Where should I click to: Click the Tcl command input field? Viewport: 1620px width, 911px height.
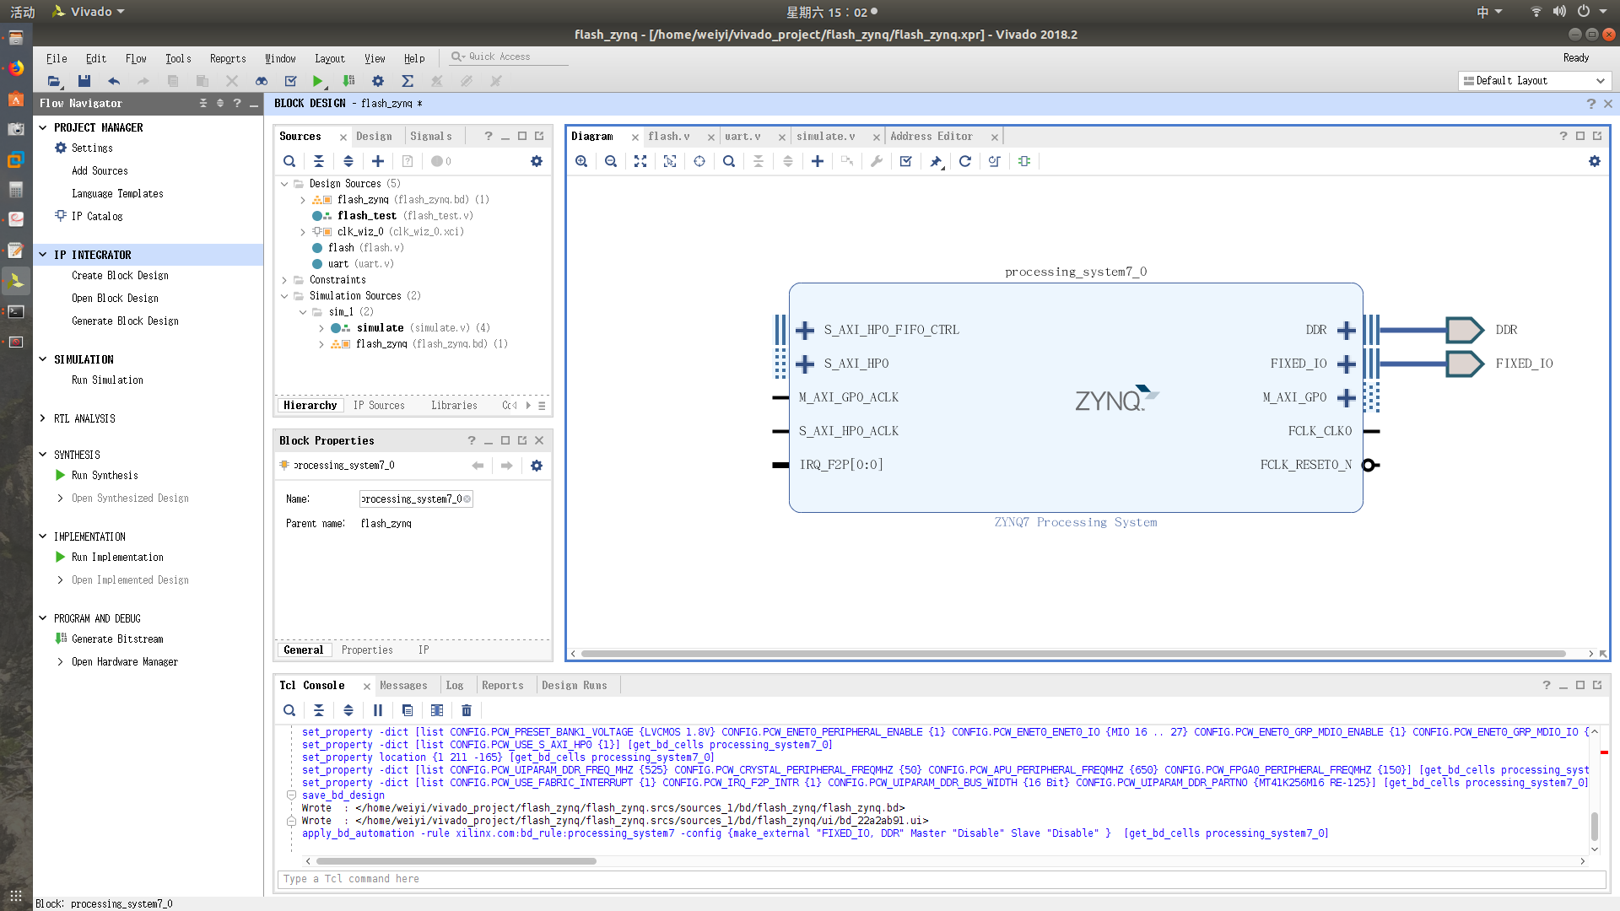(941, 879)
